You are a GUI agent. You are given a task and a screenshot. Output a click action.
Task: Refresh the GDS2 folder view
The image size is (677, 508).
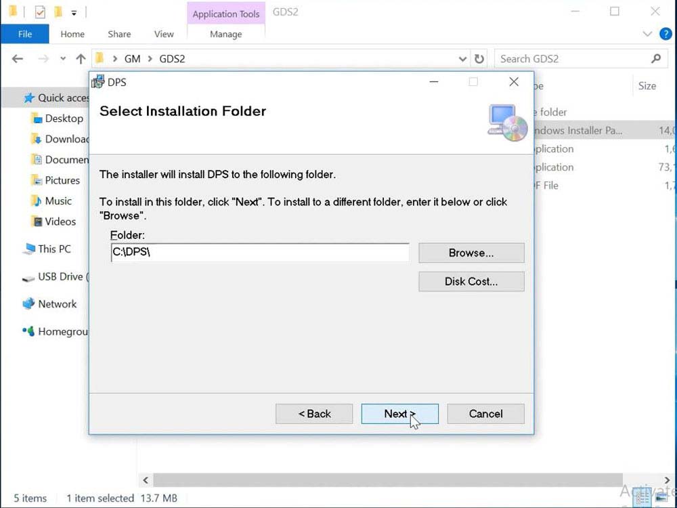[x=479, y=59]
